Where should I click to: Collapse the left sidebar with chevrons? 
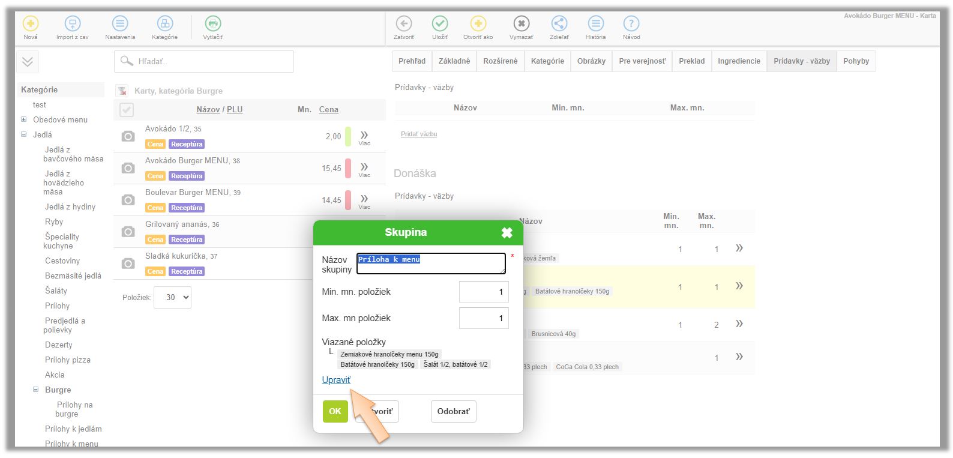point(28,62)
